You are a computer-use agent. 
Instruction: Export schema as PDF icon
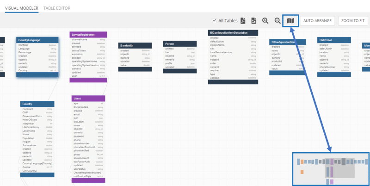(242, 21)
